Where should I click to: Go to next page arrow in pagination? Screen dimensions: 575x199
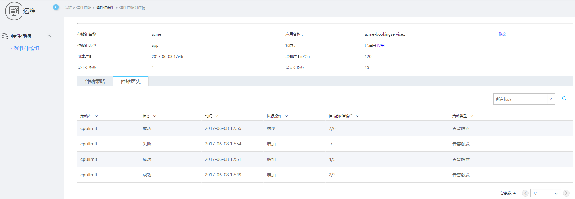coord(566,193)
